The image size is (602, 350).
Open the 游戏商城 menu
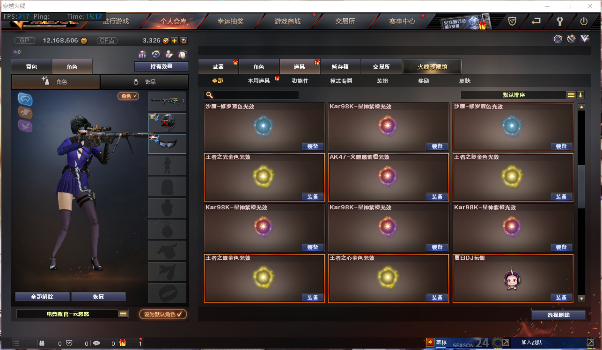tap(287, 21)
